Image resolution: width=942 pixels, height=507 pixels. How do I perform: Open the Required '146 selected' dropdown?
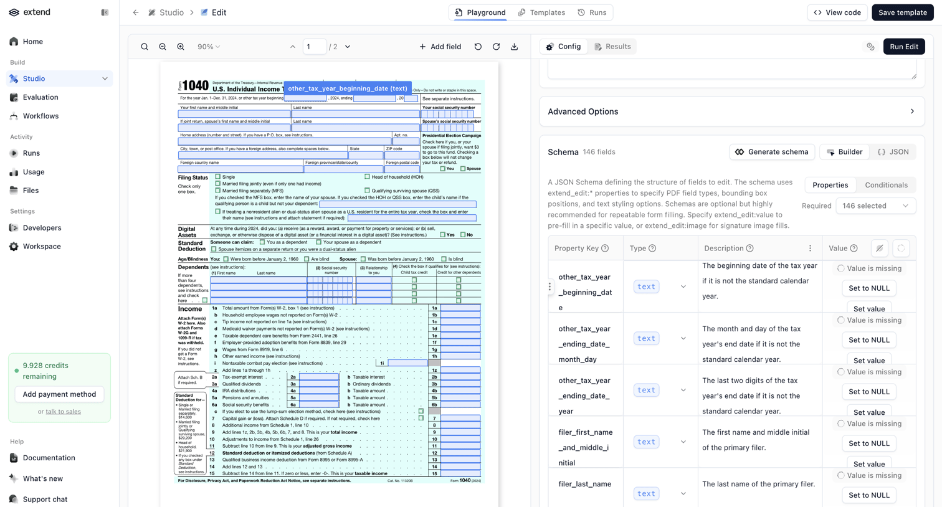pyautogui.click(x=875, y=206)
